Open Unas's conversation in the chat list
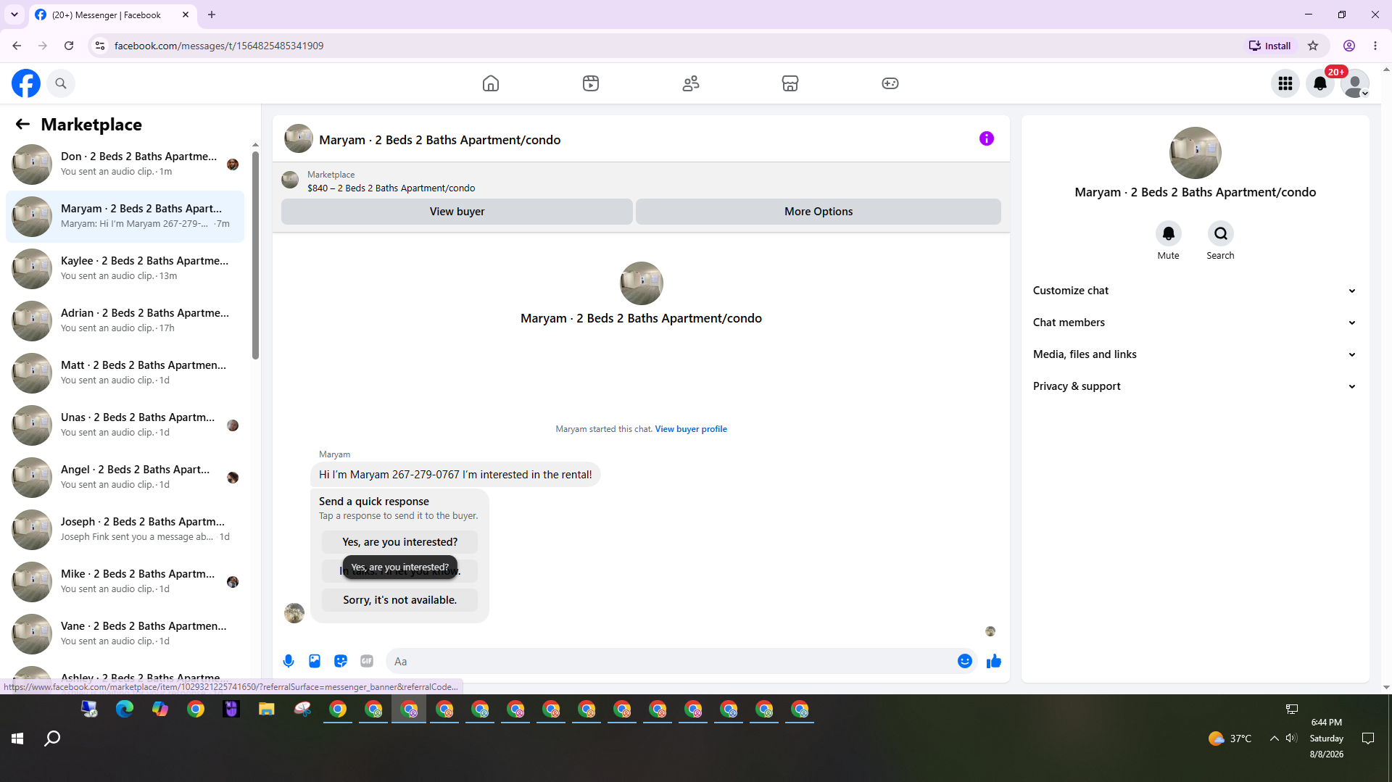This screenshot has height=782, width=1392. point(125,425)
